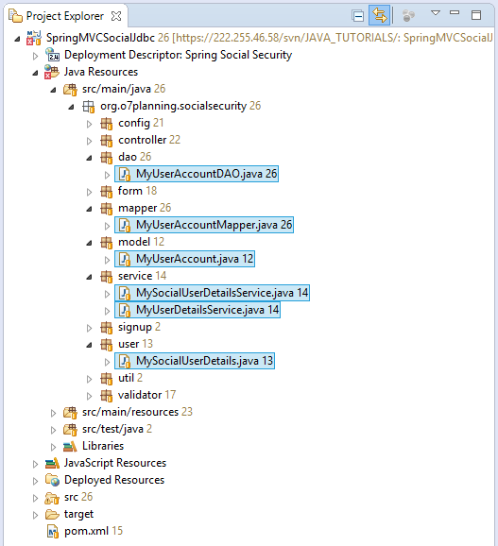Click the Deployed Resources globe folder icon
498x546 pixels.
52,480
